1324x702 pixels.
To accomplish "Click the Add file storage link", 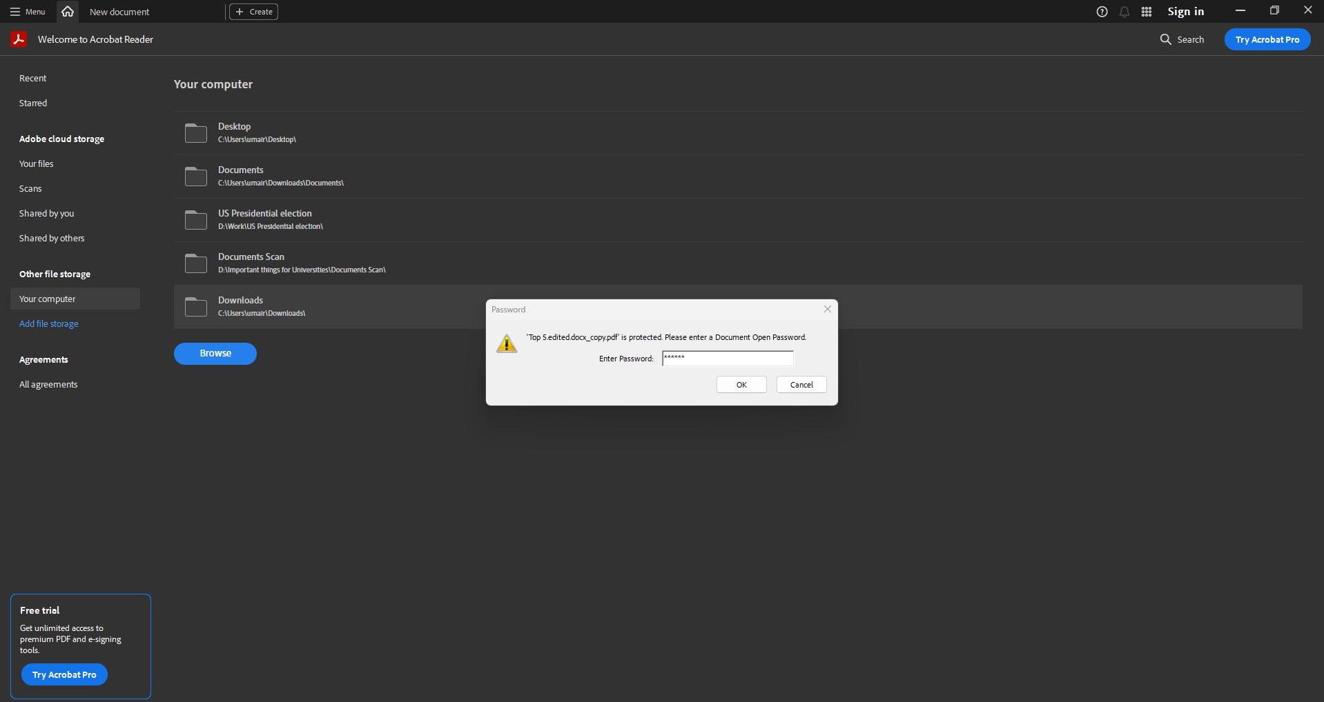I will click(x=49, y=323).
